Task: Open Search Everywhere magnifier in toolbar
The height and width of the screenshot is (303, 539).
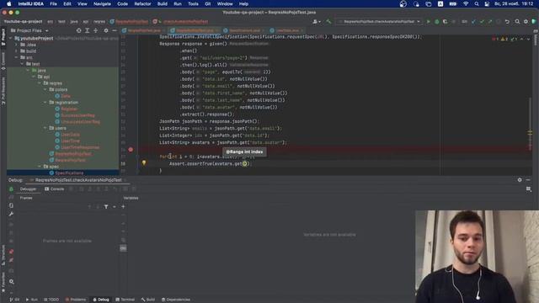Action: click(517, 22)
